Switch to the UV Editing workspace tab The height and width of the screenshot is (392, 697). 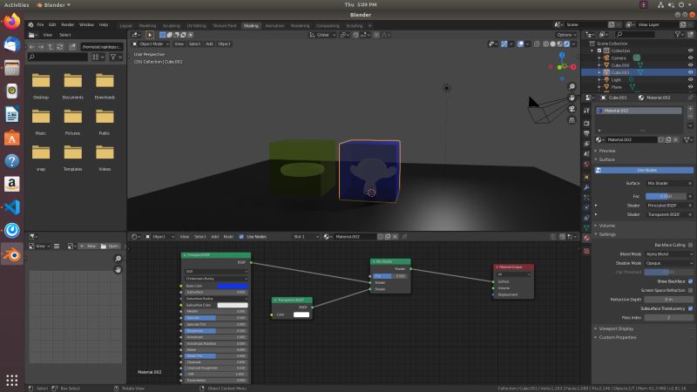click(196, 26)
